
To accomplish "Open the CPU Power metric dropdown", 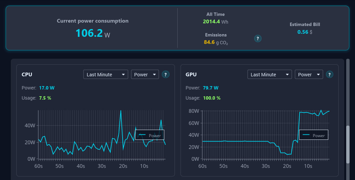I will coord(145,75).
